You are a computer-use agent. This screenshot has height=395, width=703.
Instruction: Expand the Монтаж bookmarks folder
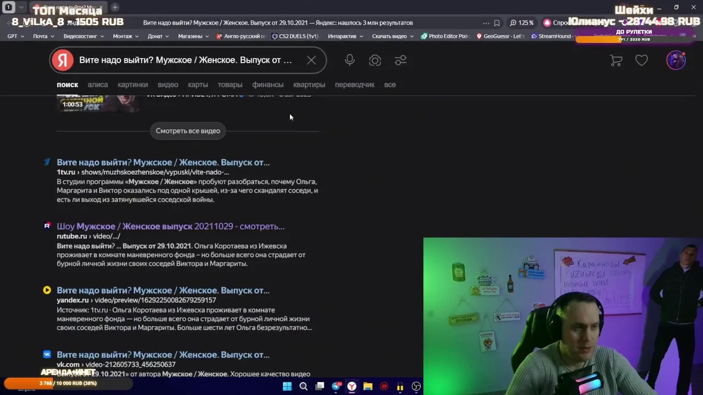126,36
